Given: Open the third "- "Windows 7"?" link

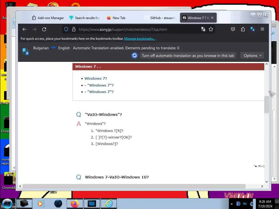Looking at the screenshot, I should (99, 92).
